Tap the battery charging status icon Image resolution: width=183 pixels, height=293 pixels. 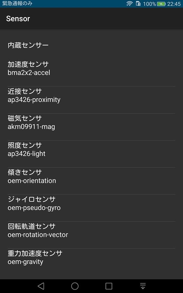tap(161, 4)
